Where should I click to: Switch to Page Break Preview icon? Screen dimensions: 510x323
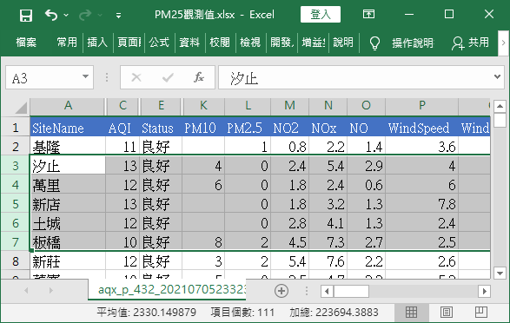pos(481,313)
